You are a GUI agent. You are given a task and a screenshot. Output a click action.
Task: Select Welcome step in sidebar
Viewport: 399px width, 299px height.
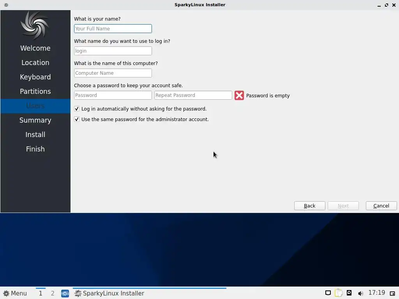(x=35, y=48)
